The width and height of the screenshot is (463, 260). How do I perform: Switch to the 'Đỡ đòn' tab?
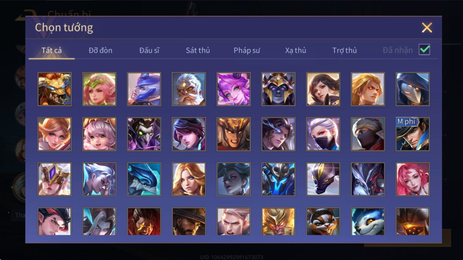[100, 50]
